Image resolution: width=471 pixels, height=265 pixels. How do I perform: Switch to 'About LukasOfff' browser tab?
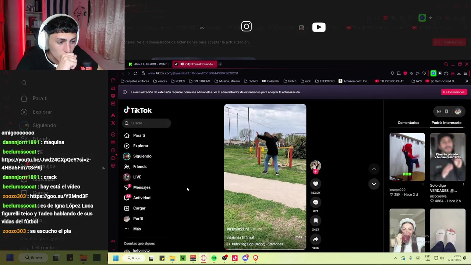[148, 64]
